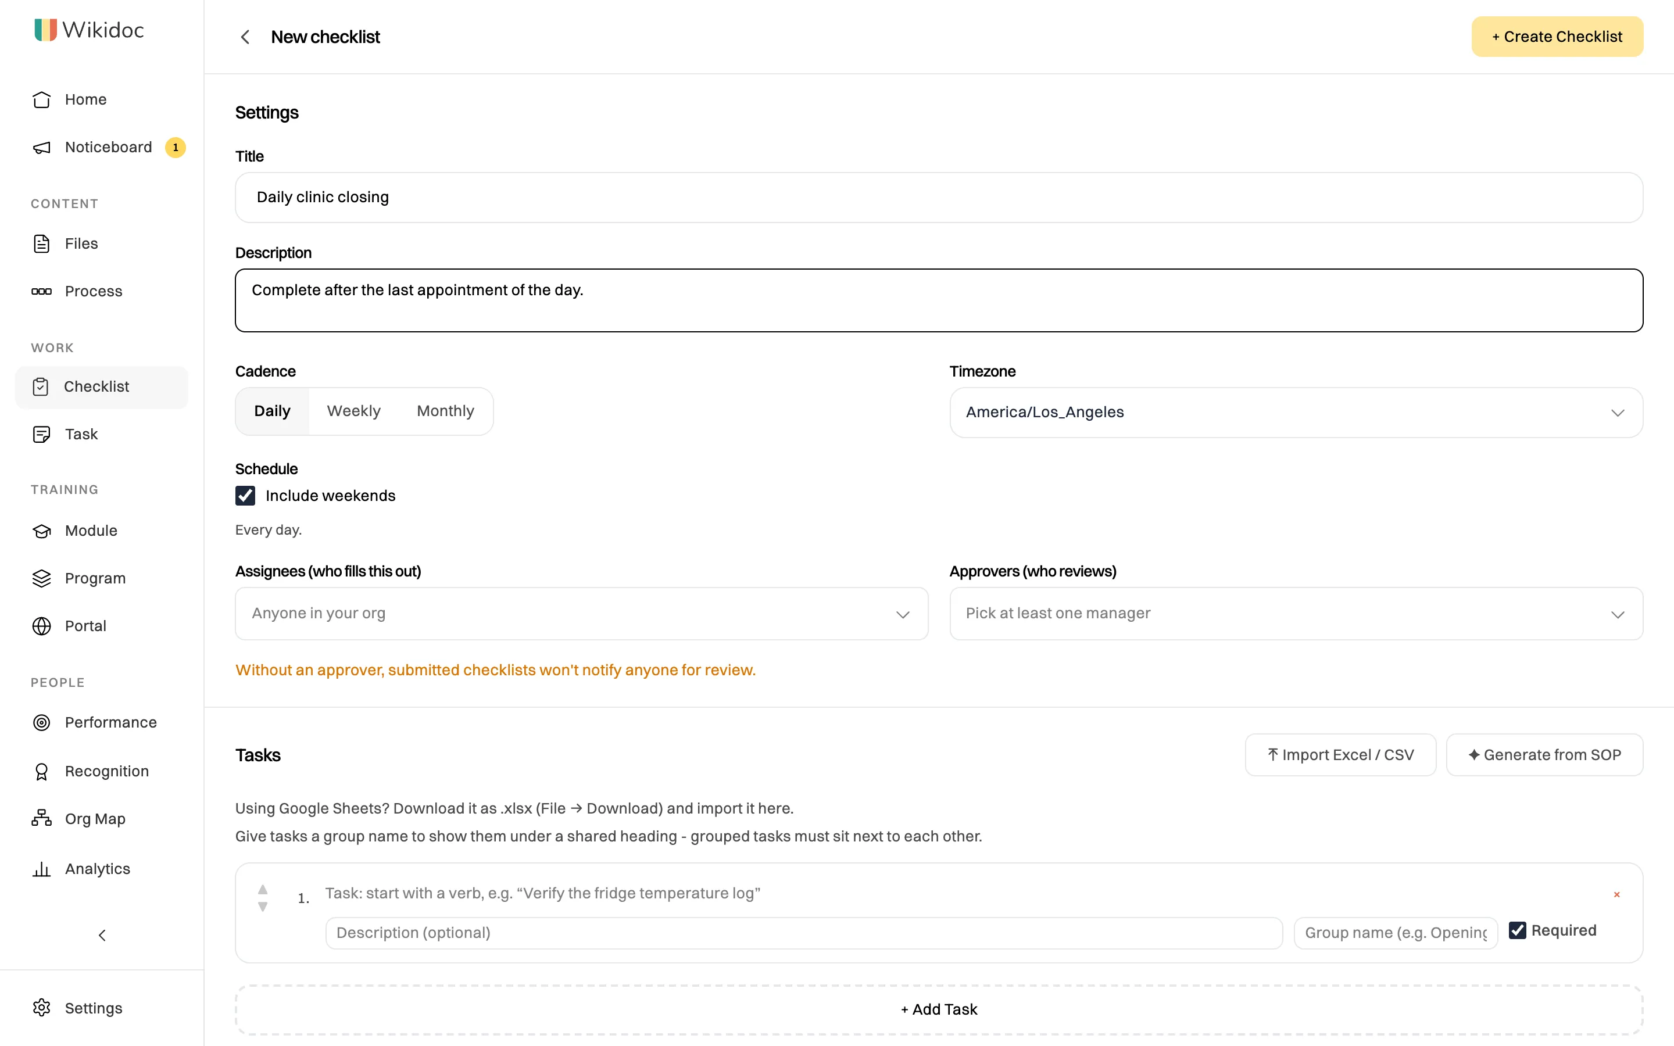Click the Group name input field
This screenshot has height=1046, width=1674.
click(x=1395, y=933)
